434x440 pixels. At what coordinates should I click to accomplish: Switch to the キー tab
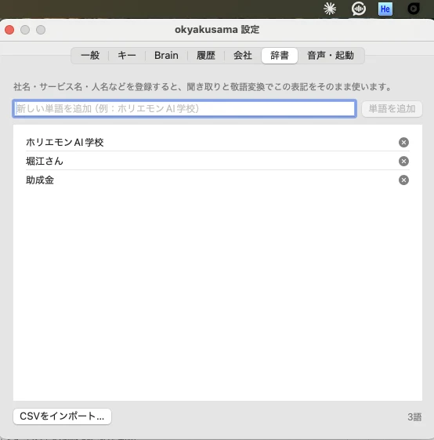(127, 56)
